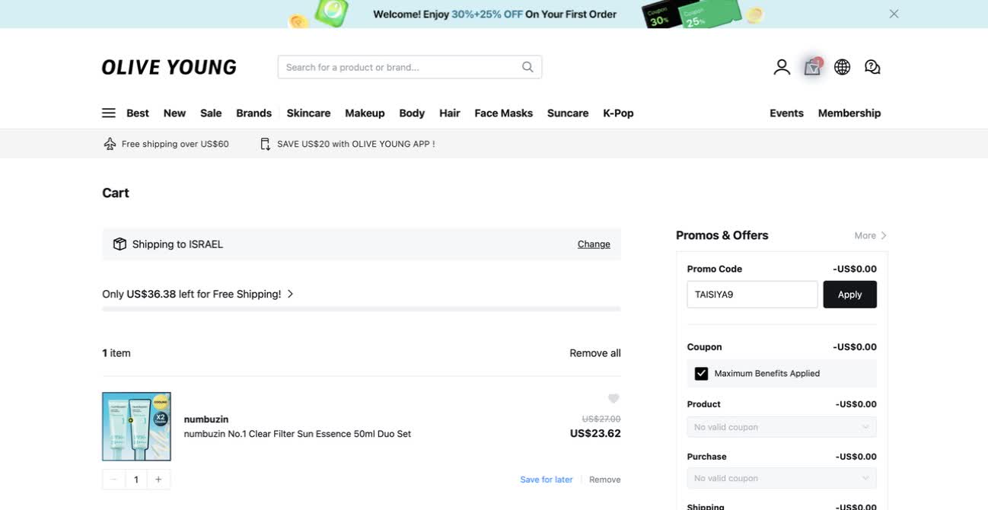Open the Skincare category
This screenshot has height=510, width=988.
point(308,113)
